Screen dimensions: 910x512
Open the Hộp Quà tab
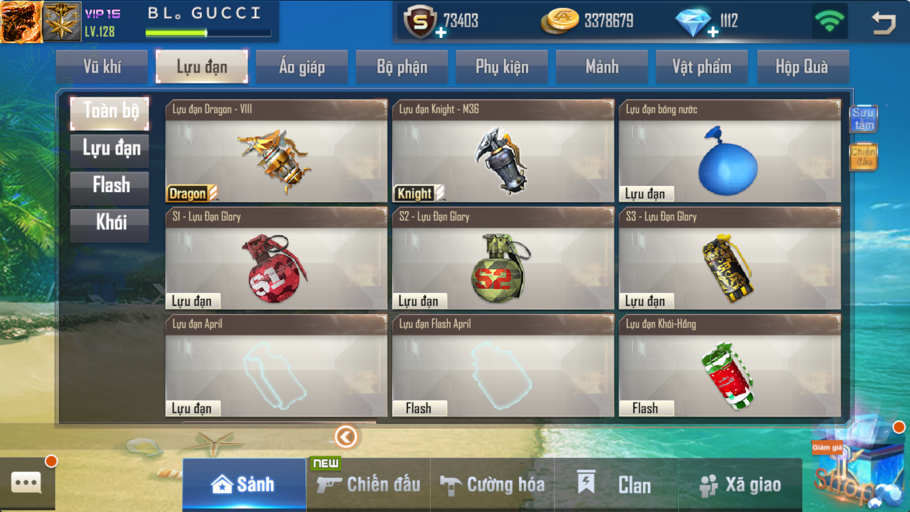click(x=802, y=67)
